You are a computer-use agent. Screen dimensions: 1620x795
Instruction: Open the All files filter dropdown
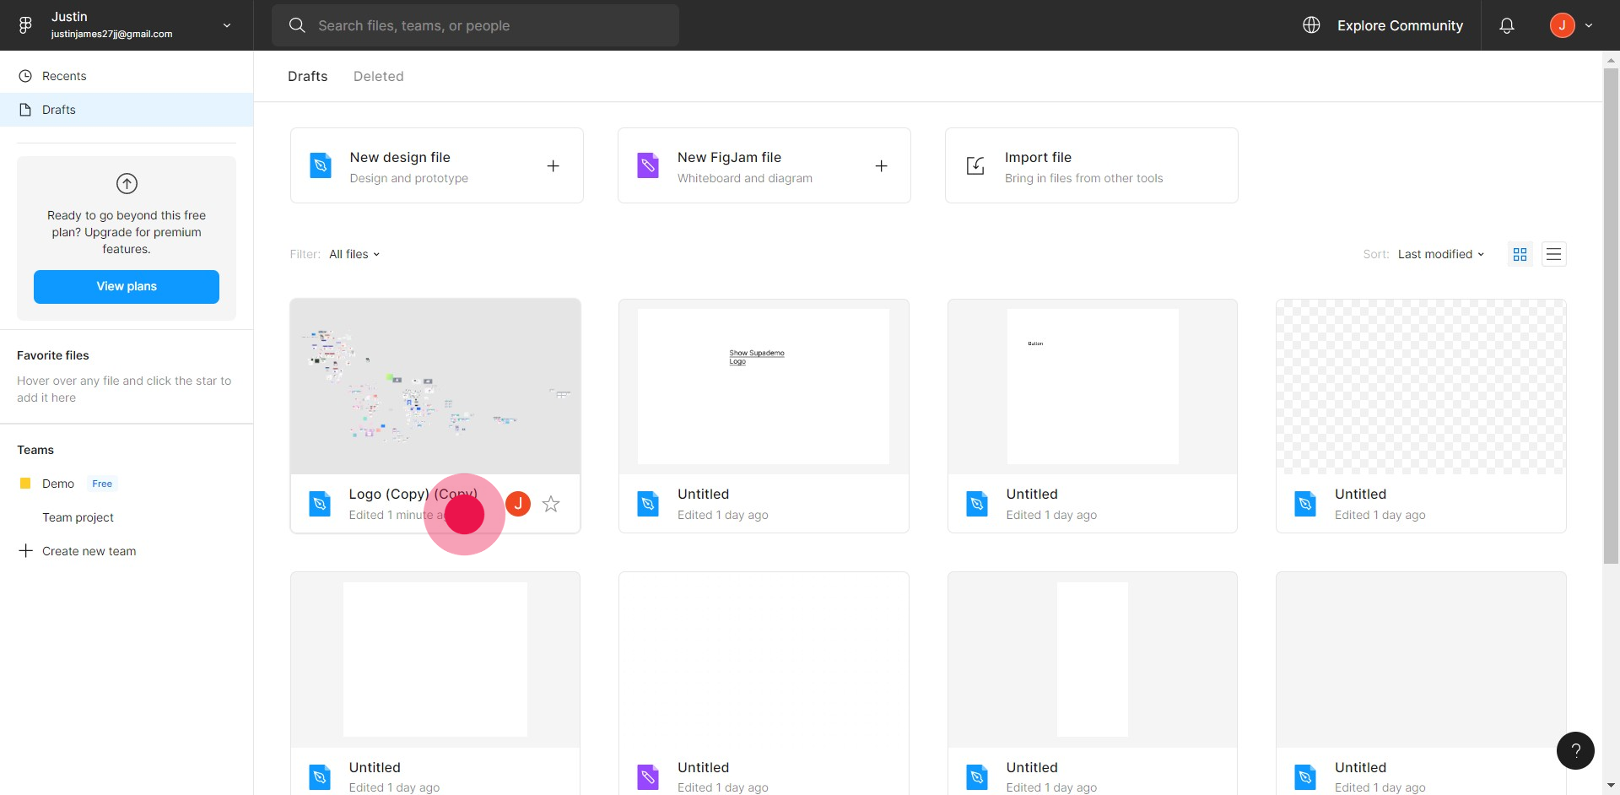(x=354, y=254)
